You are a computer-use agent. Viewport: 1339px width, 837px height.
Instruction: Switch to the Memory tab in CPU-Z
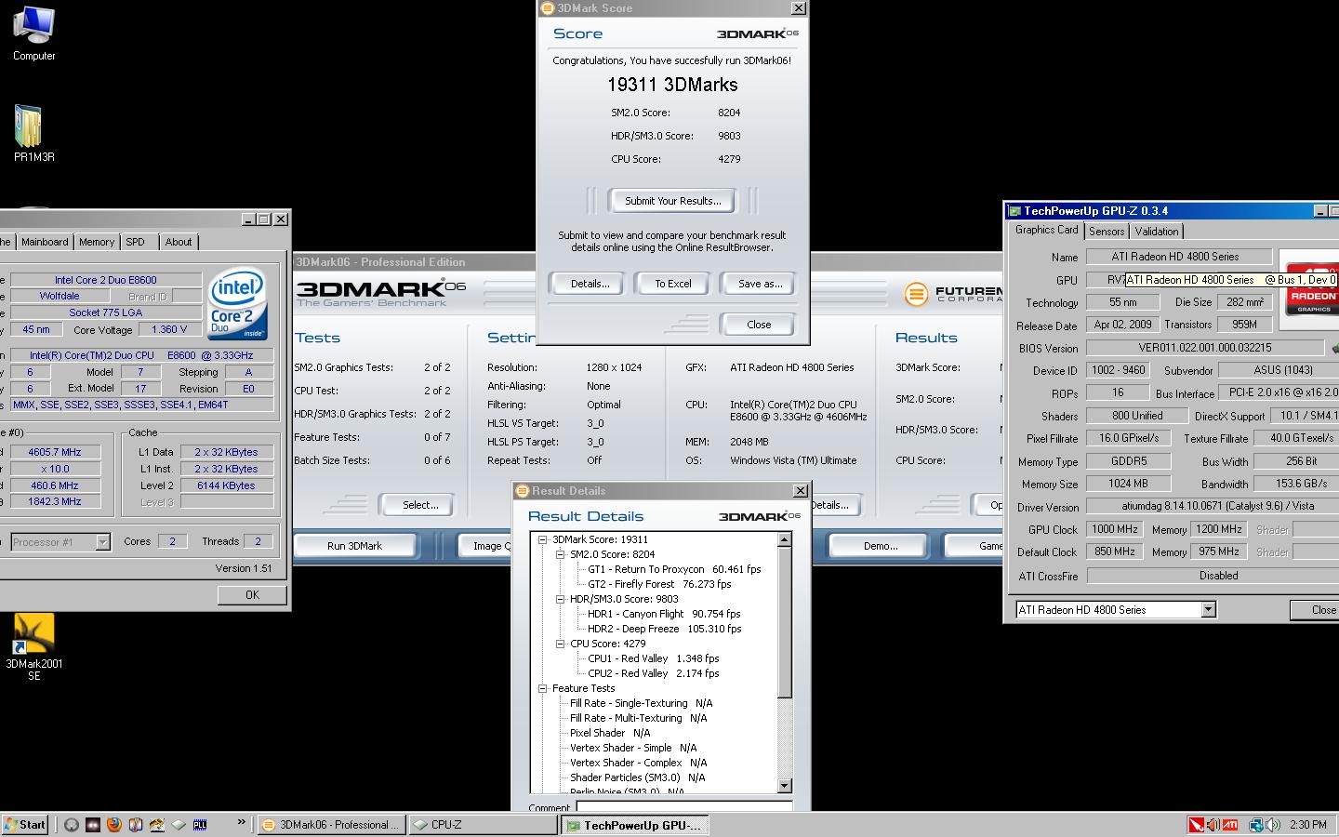[x=97, y=242]
